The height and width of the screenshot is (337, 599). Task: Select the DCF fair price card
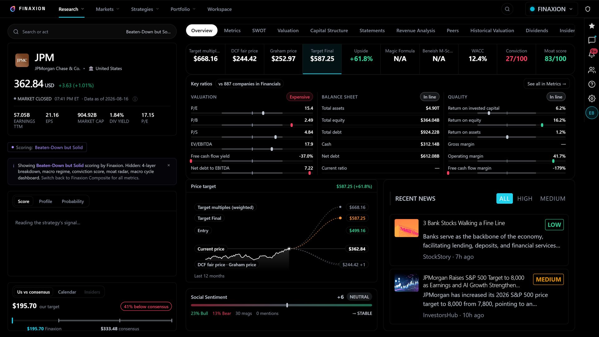pyautogui.click(x=244, y=59)
